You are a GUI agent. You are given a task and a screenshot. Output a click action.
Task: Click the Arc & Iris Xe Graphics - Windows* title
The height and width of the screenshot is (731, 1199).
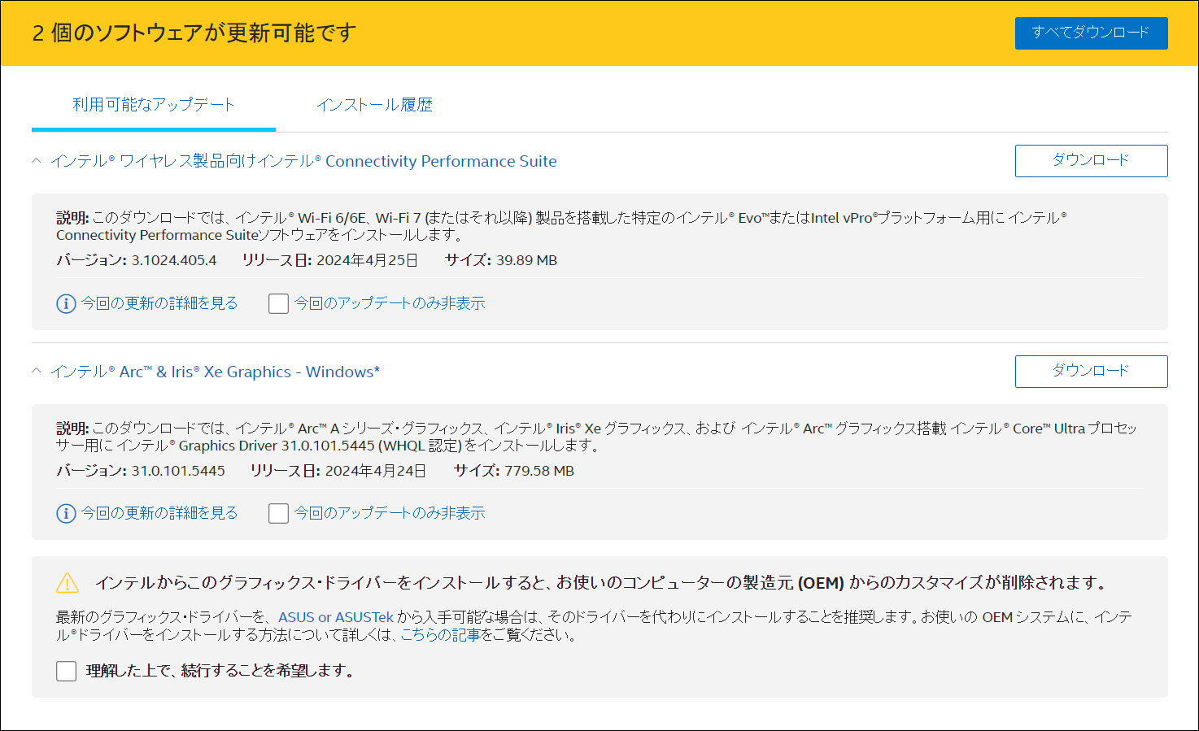coord(215,372)
